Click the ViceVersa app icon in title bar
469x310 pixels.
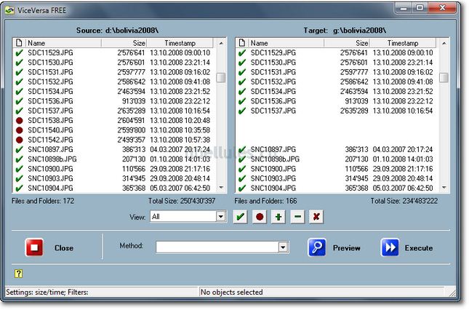pyautogui.click(x=9, y=10)
